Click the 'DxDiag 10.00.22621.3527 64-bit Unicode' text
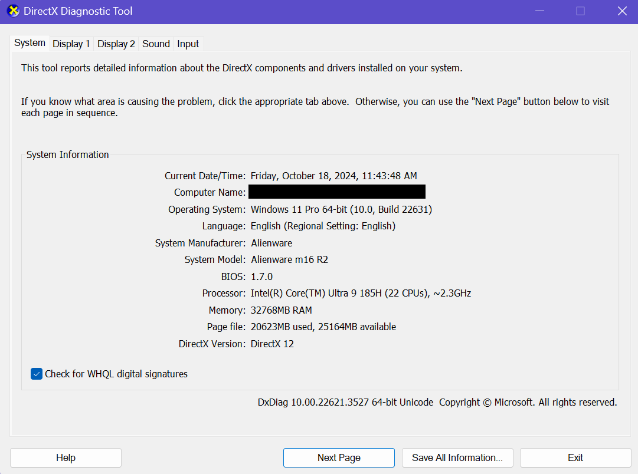The height and width of the screenshot is (474, 638). (x=345, y=403)
